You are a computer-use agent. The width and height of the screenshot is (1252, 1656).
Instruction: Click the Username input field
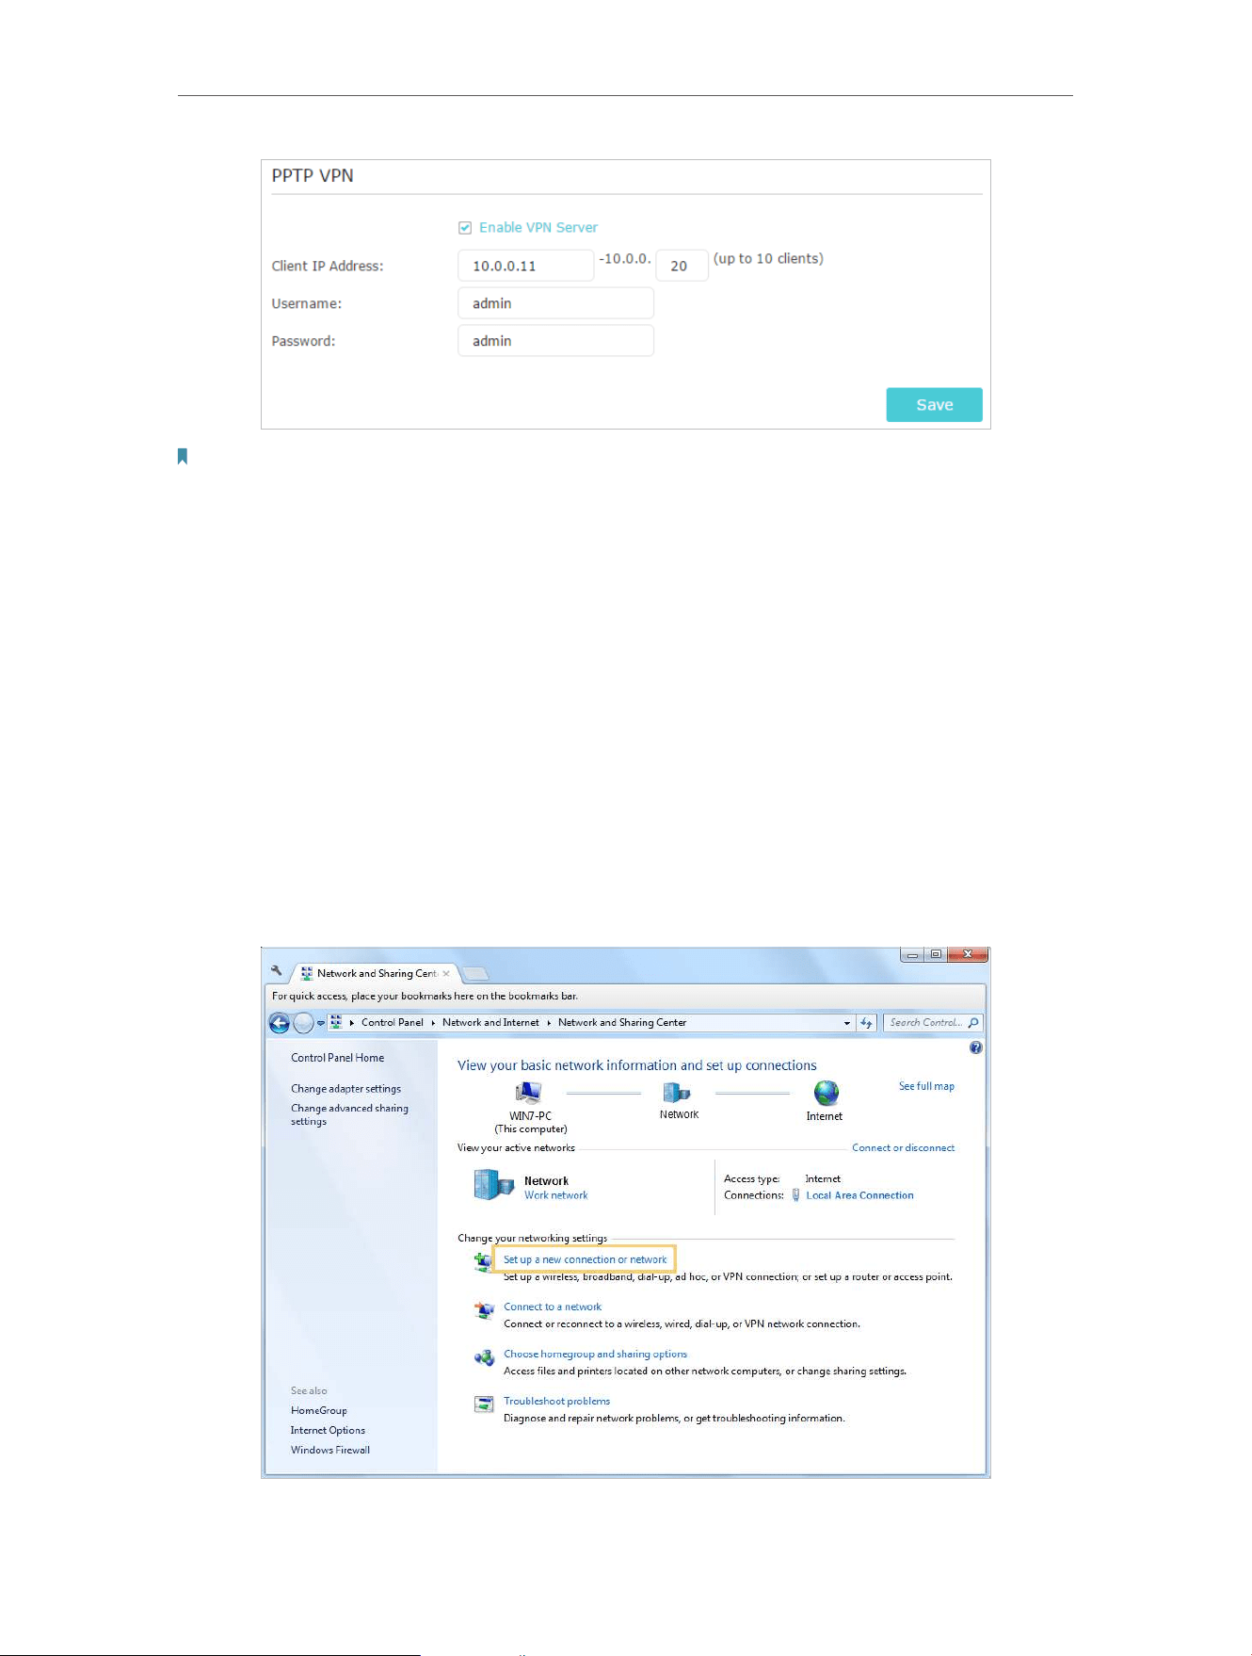[555, 303]
